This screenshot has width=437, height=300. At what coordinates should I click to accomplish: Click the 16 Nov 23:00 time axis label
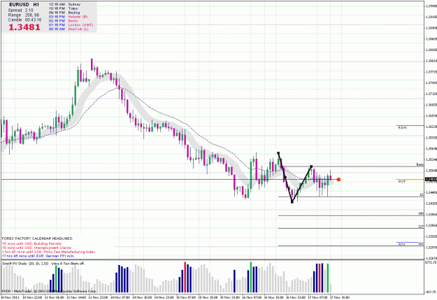296,297
